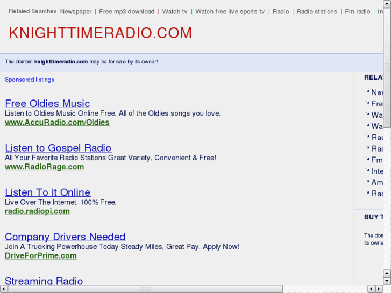The height and width of the screenshot is (293, 391).
Task: Open Listen To It Online listing
Action: (x=48, y=192)
